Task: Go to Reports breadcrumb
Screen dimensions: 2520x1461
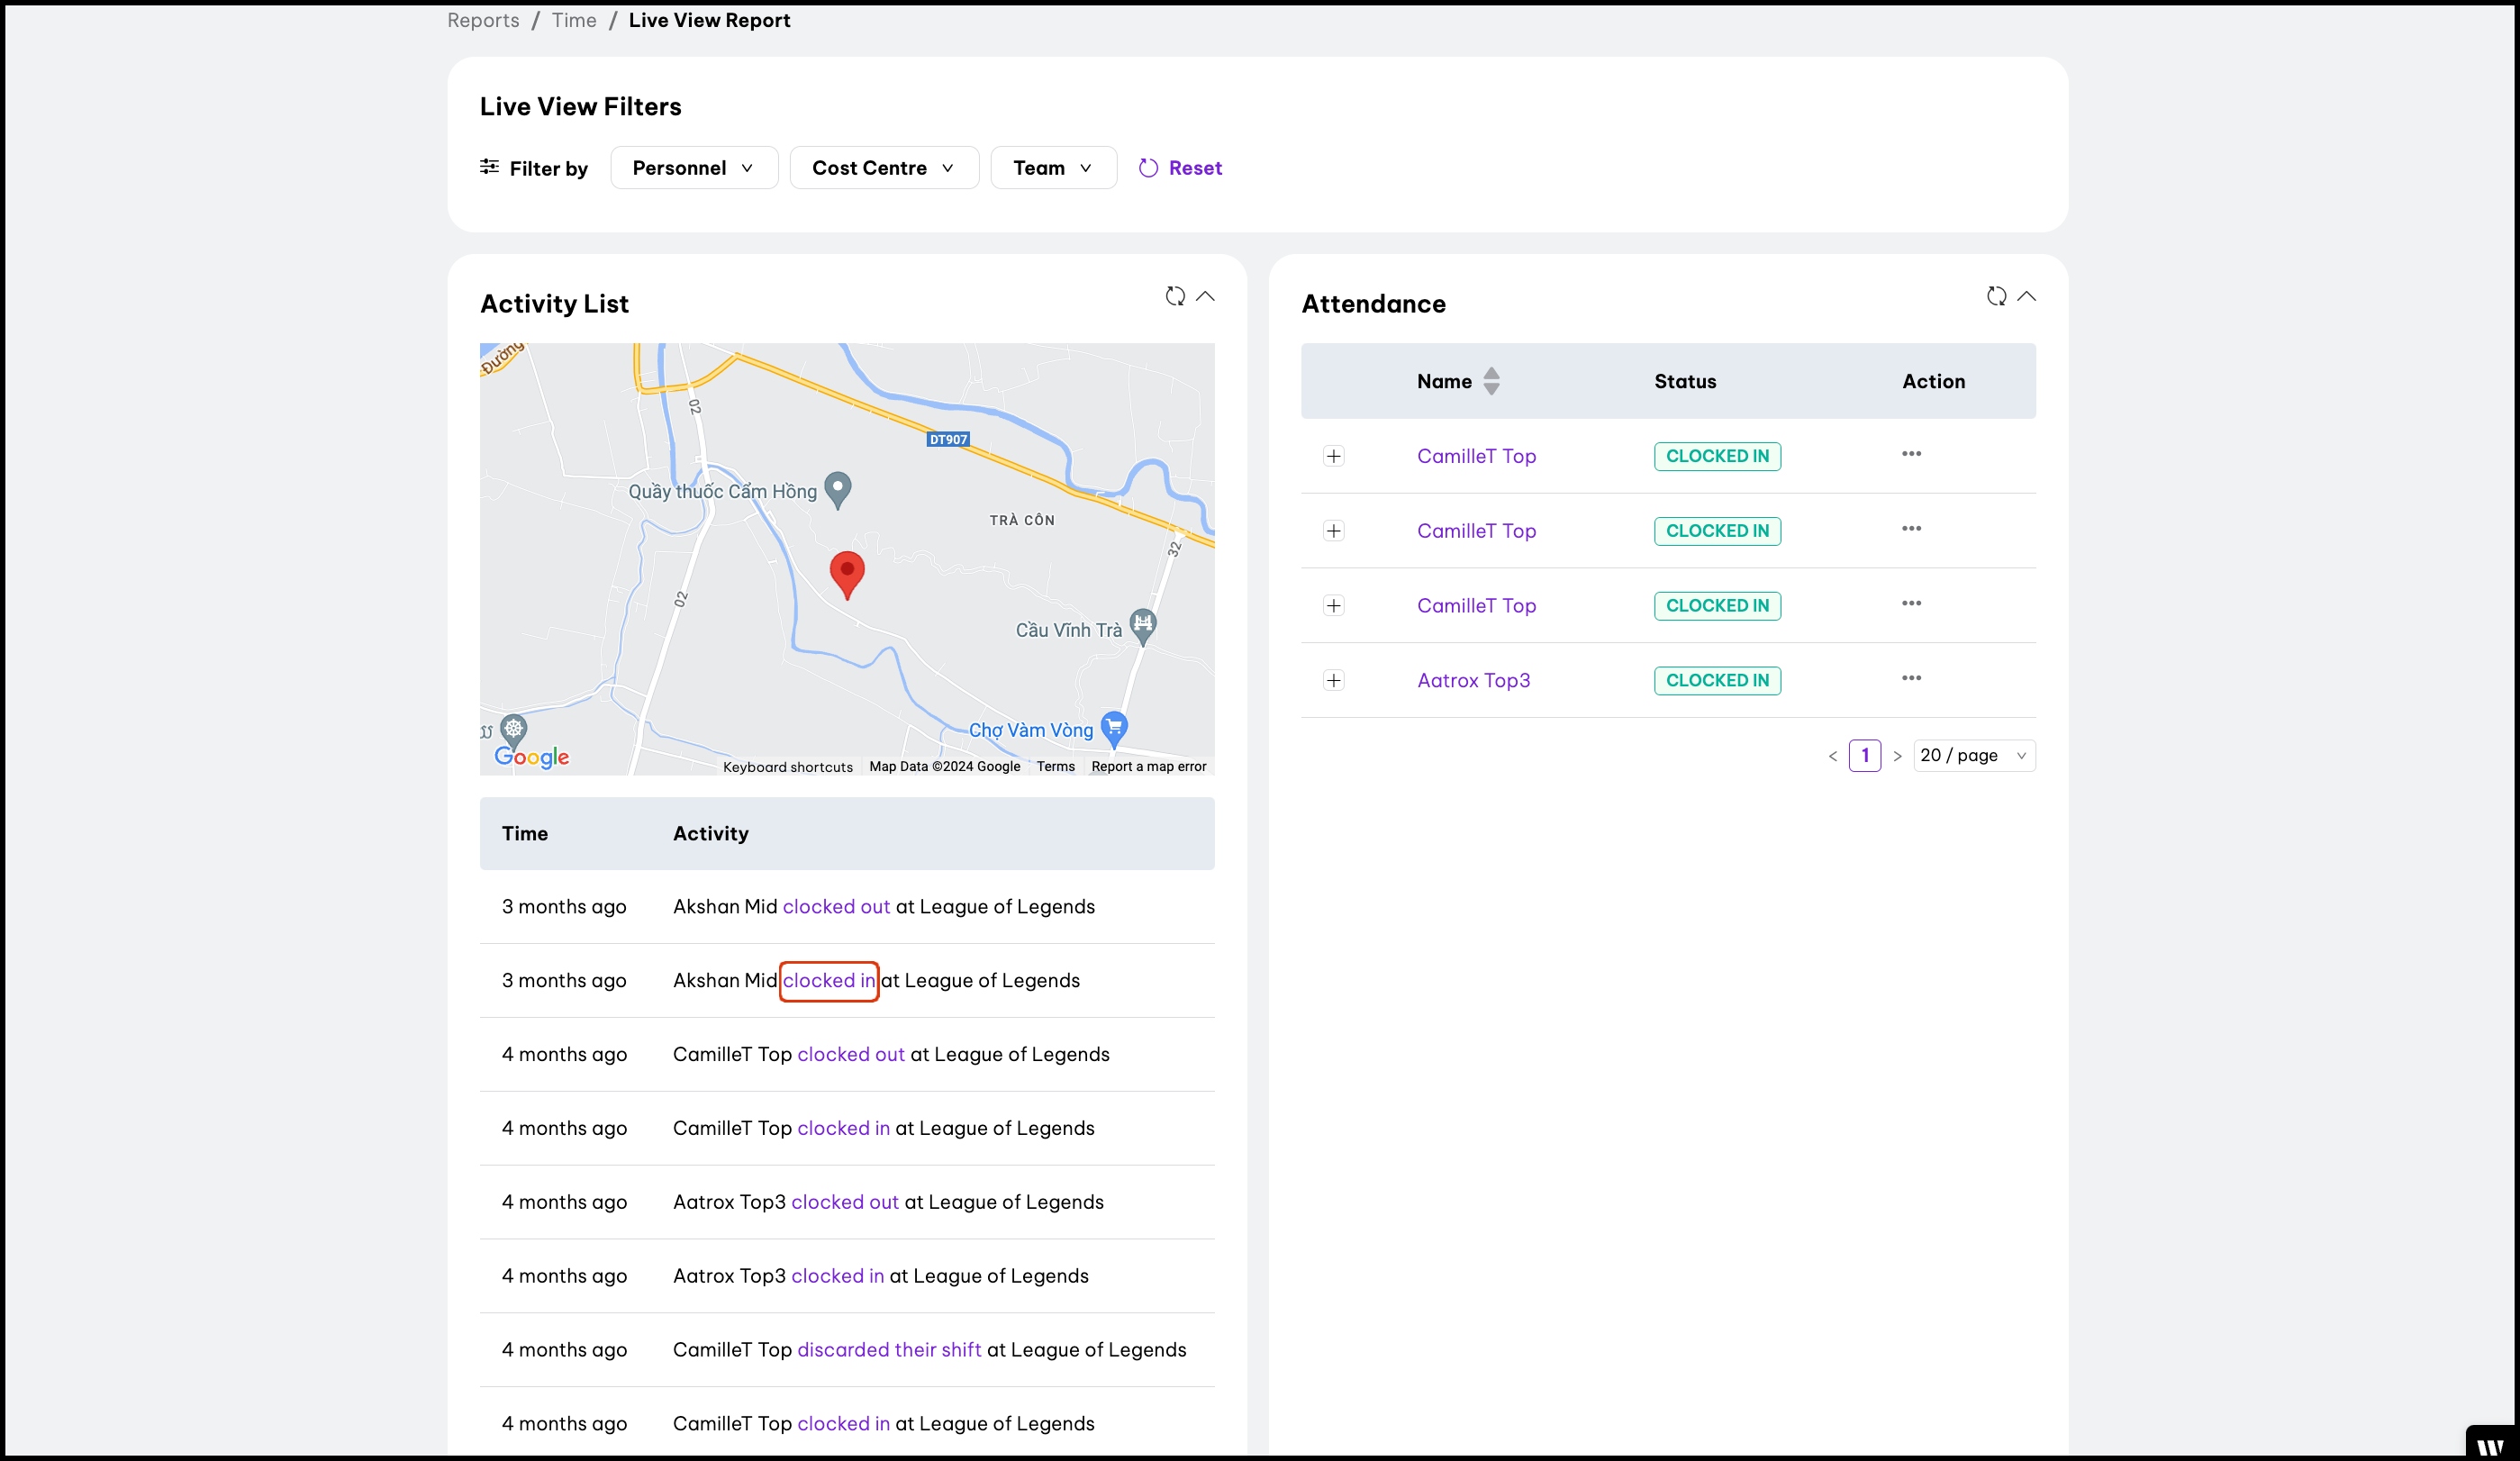Action: click(483, 20)
